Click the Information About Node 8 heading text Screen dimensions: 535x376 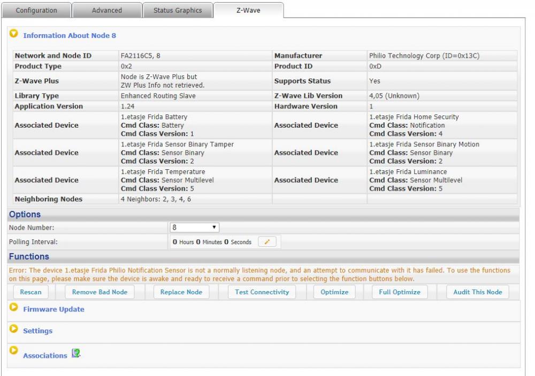[70, 36]
